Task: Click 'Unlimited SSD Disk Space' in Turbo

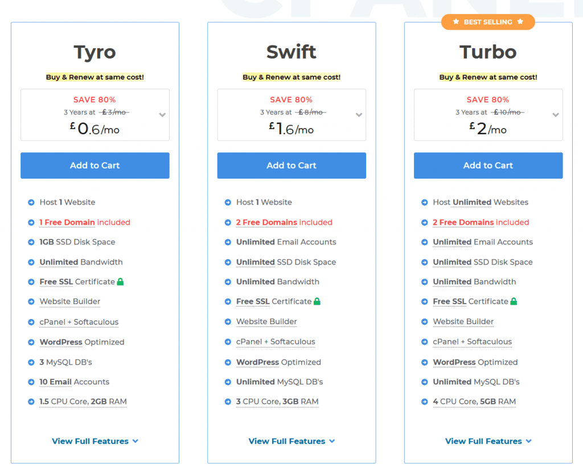Action: [483, 262]
